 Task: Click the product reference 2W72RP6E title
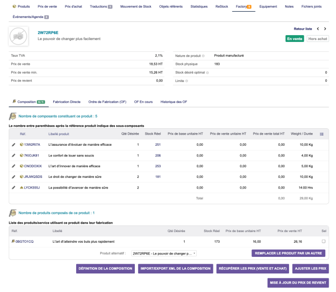48,33
